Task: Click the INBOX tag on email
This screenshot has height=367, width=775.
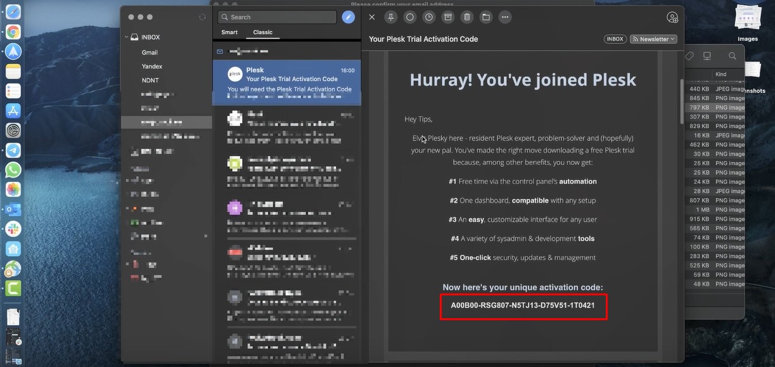Action: 615,39
